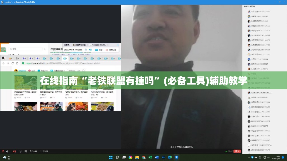The height and width of the screenshot is (161, 287).
Task: Click browser home button
Action: pyautogui.click(x=17, y=63)
